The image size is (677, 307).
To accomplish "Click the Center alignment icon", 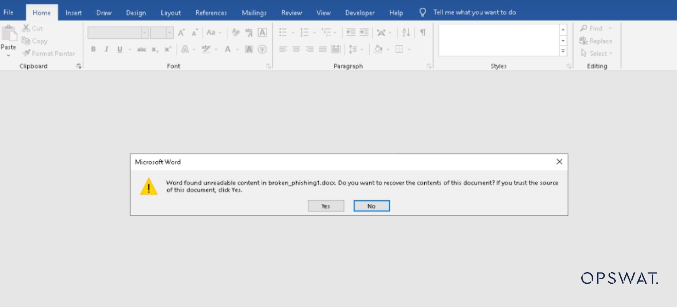I will (296, 49).
